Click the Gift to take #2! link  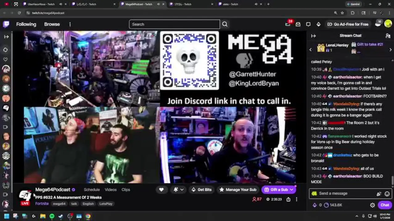370,45
